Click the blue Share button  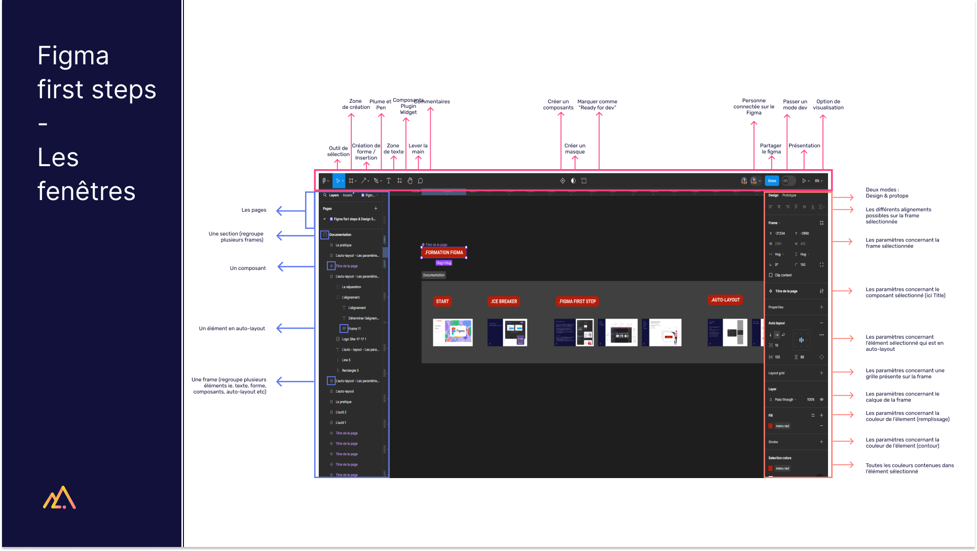pos(772,181)
